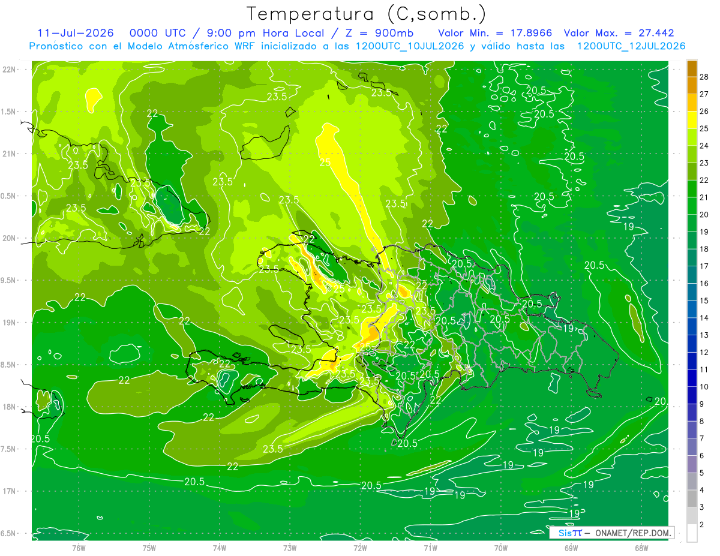
Task: Click the "8.5N" latitude axis label
Action: coord(9,365)
